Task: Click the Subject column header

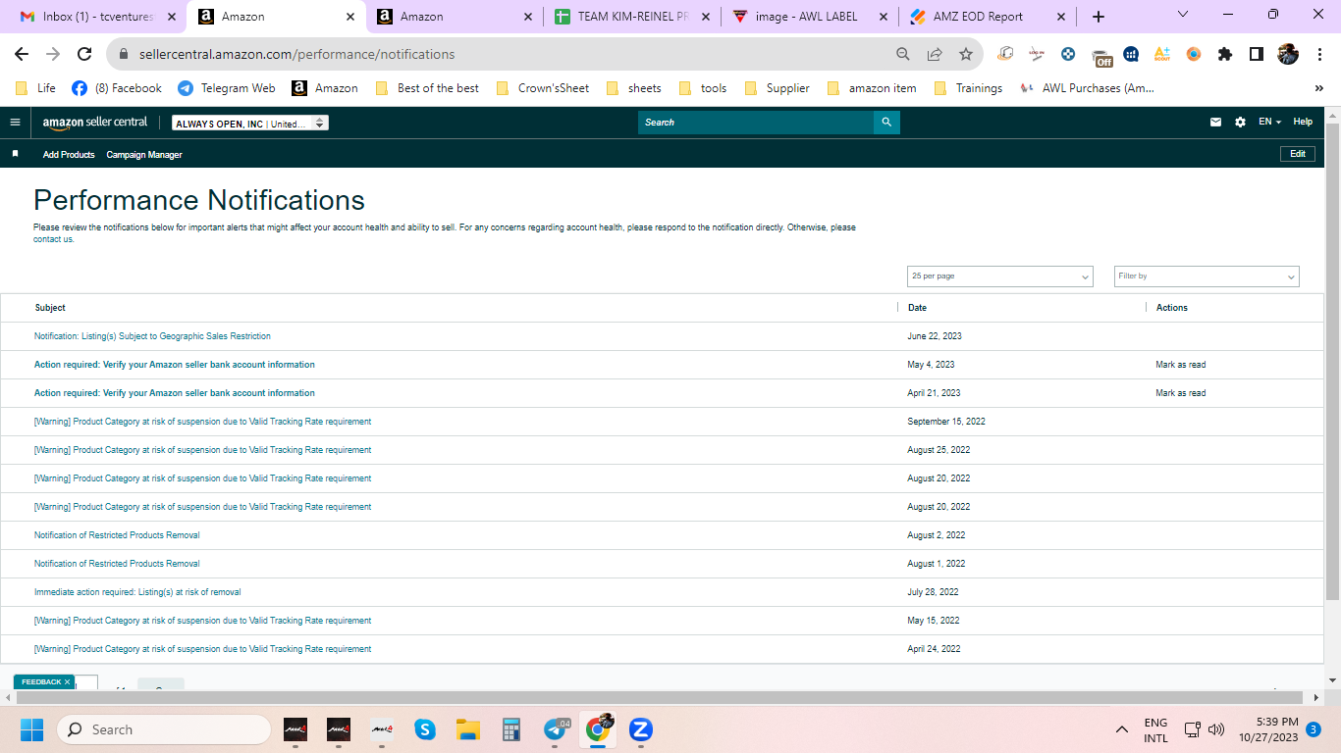Action: 50,308
